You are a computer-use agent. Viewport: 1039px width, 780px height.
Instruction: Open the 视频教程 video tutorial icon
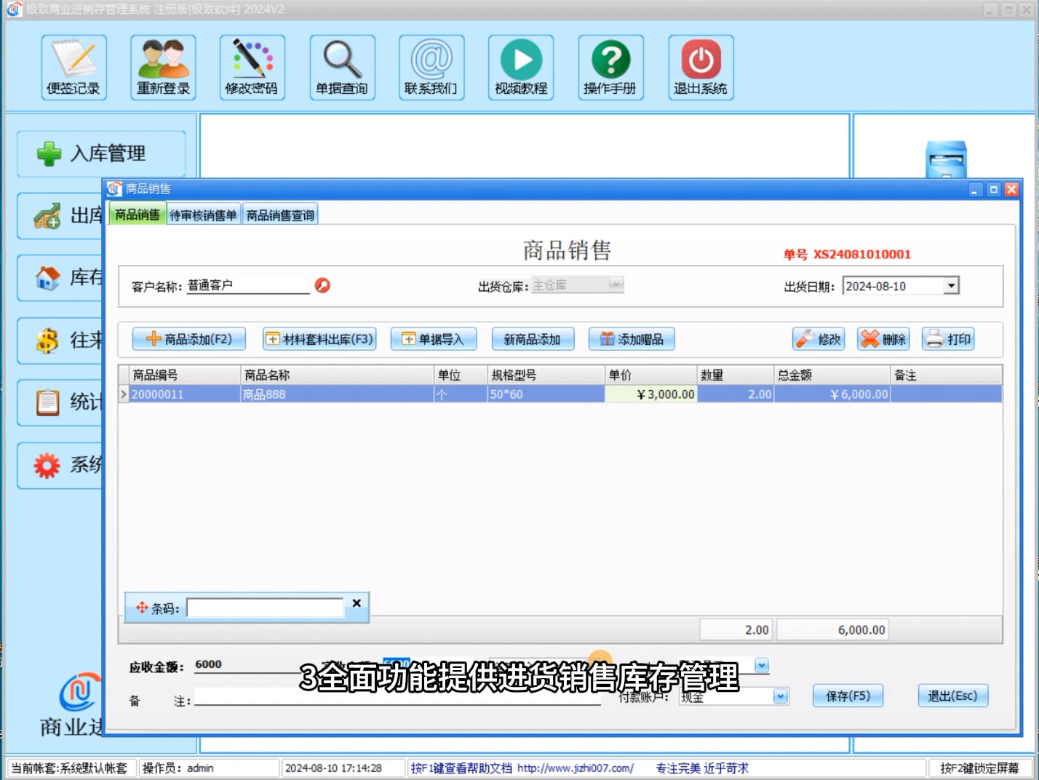click(521, 67)
